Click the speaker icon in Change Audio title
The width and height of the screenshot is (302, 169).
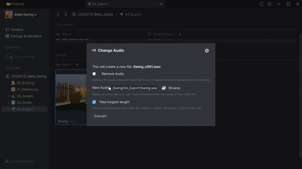tap(94, 50)
